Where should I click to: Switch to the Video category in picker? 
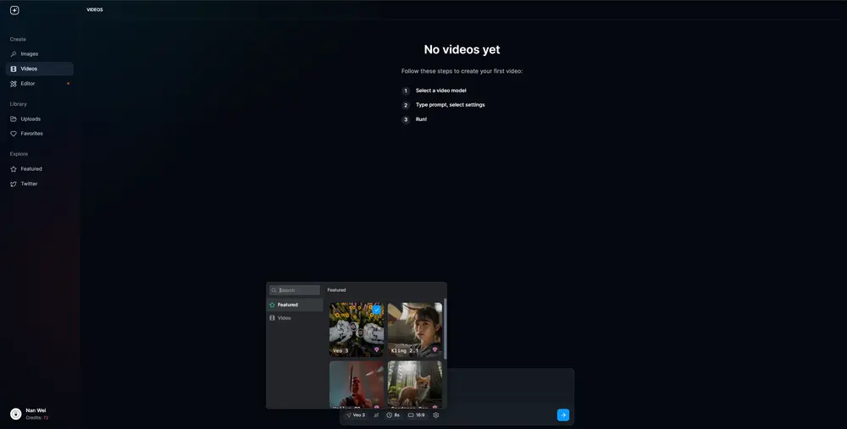[285, 318]
